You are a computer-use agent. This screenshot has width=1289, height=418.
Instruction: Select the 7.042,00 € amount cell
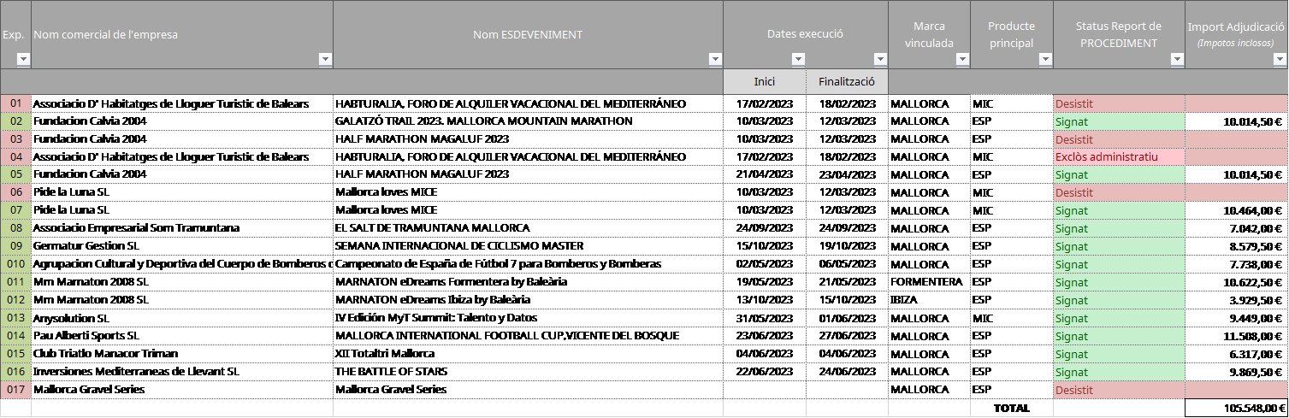coord(1236,228)
